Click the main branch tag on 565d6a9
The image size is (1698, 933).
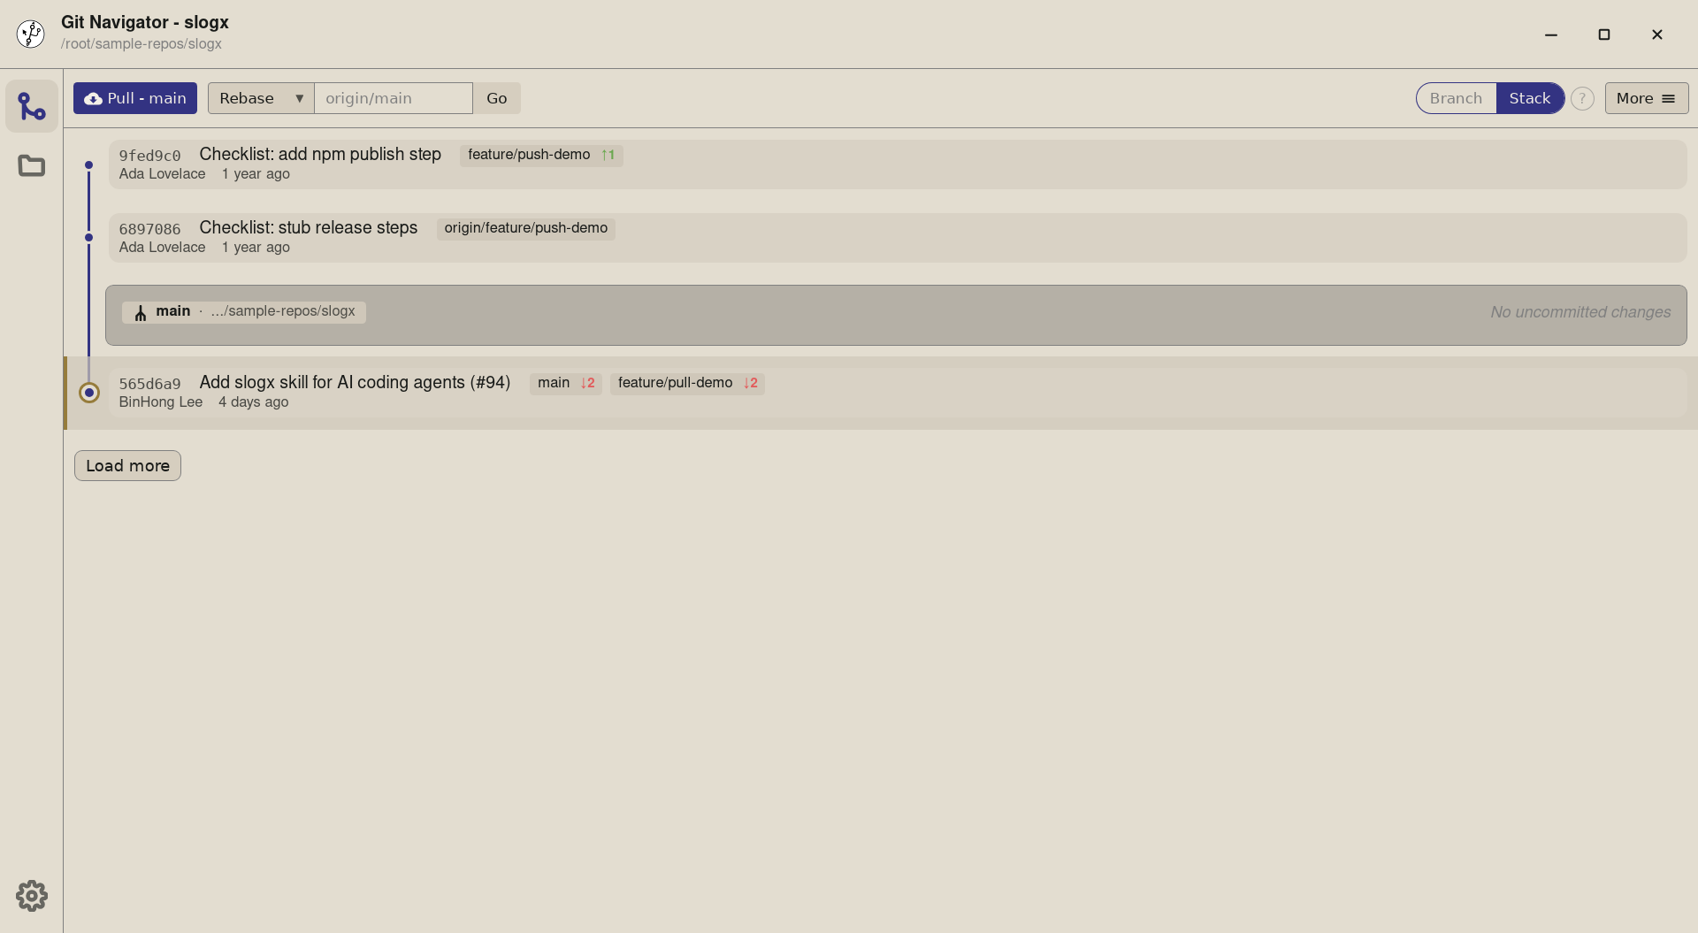coord(566,383)
